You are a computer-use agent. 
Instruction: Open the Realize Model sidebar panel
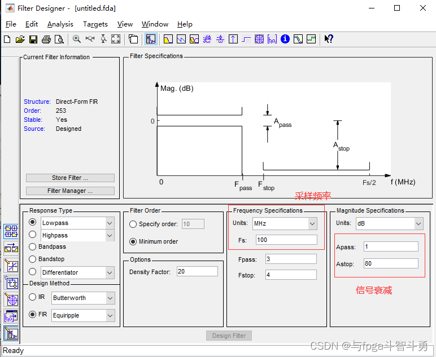pos(11,283)
